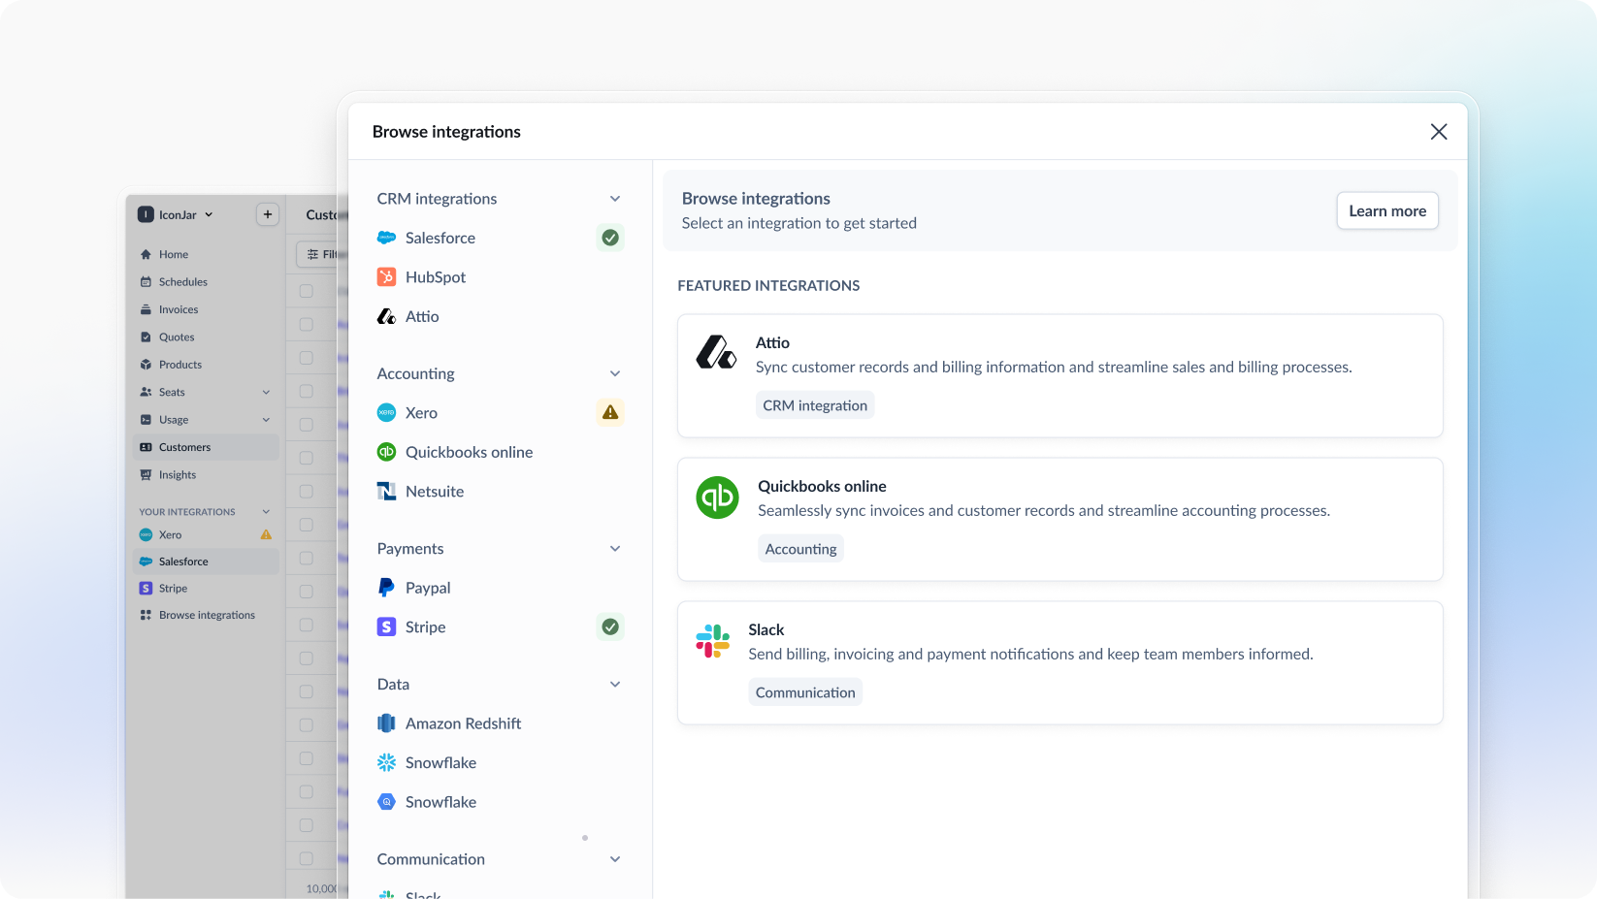This screenshot has width=1597, height=899.
Task: Select Netsuite label in Accounting list
Action: pyautogui.click(x=435, y=492)
